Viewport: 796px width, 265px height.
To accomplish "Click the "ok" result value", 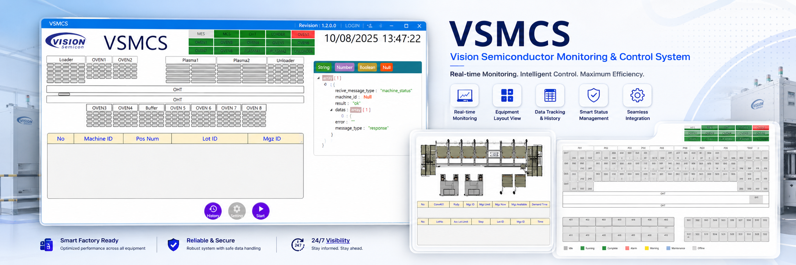I will pos(357,103).
